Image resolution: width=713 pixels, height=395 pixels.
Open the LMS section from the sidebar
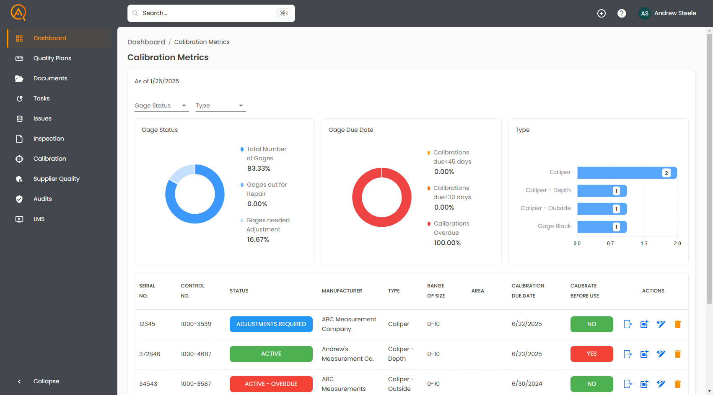pyautogui.click(x=39, y=219)
